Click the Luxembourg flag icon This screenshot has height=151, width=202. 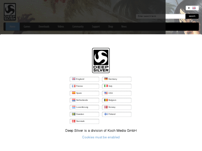(x=74, y=107)
